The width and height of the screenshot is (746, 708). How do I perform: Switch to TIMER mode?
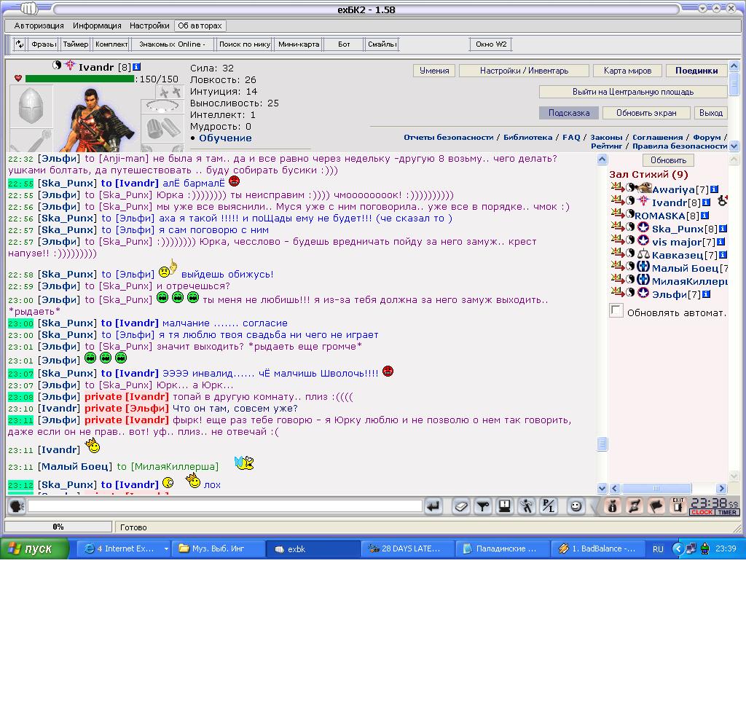click(x=727, y=512)
